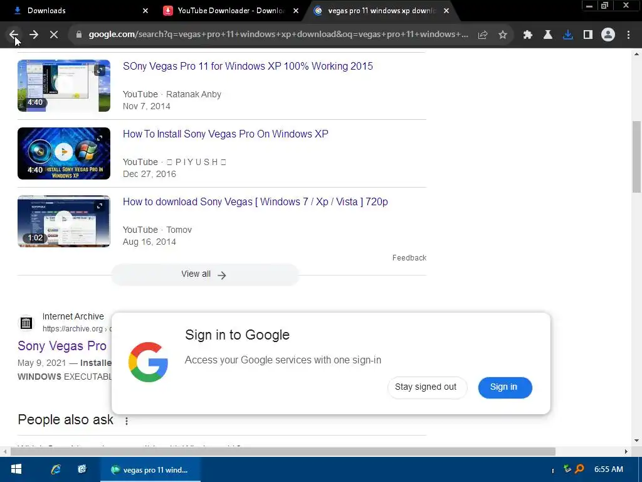Viewport: 642px width, 482px height.
Task: Select the vegas pro 11 taskbar window
Action: 150,469
